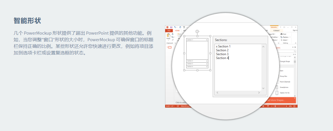Viewport: 333px width, 131px height.
Task: Click the Sign in link
Action: 295,30
